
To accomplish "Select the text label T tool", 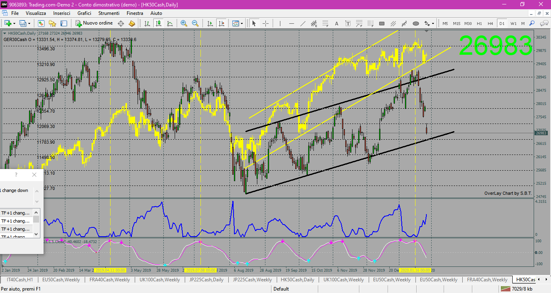I will pyautogui.click(x=348, y=23).
